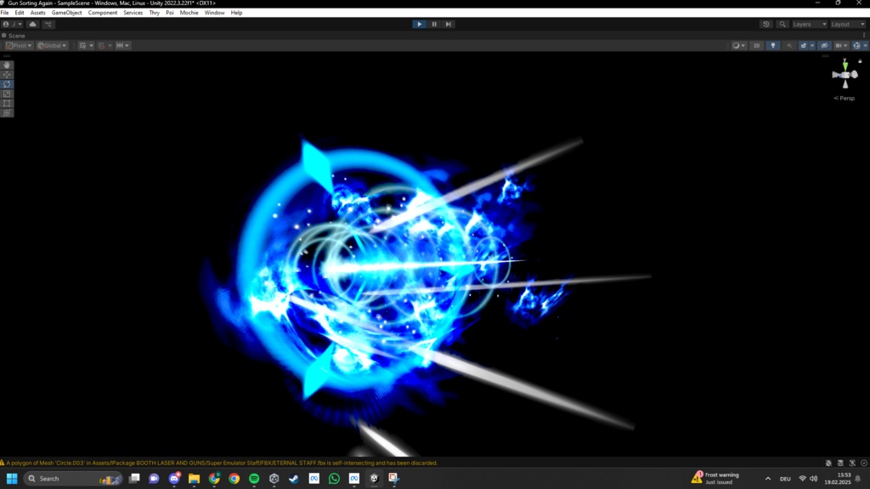Toggle scene audio
This screenshot has height=489, width=870.
click(789, 46)
